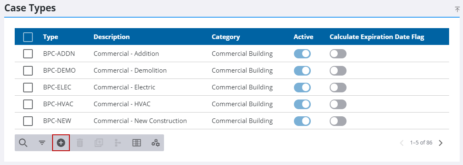Viewport: 463px width, 165px height.
Task: Enable expiration date flag for BPC-ELEC
Action: [338, 87]
